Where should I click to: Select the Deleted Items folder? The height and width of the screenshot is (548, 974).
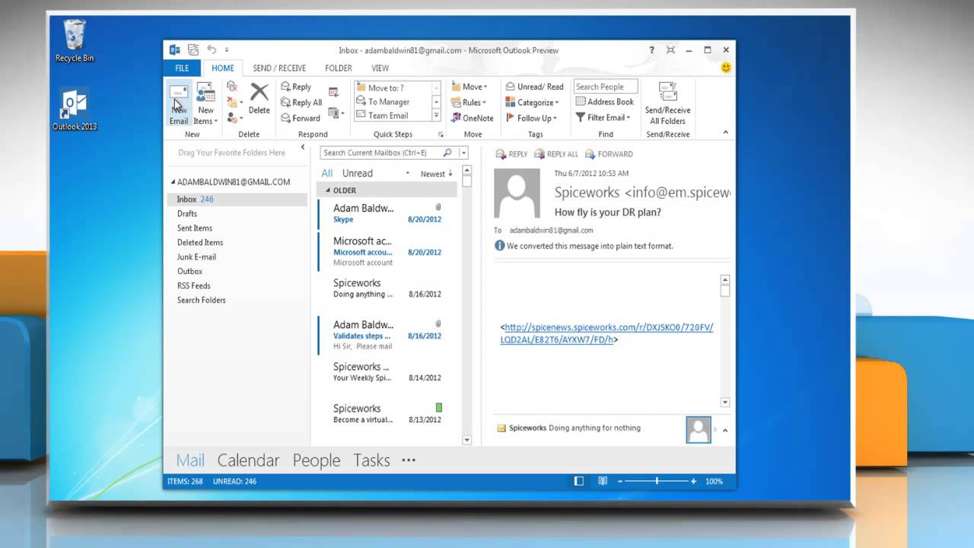pos(200,243)
